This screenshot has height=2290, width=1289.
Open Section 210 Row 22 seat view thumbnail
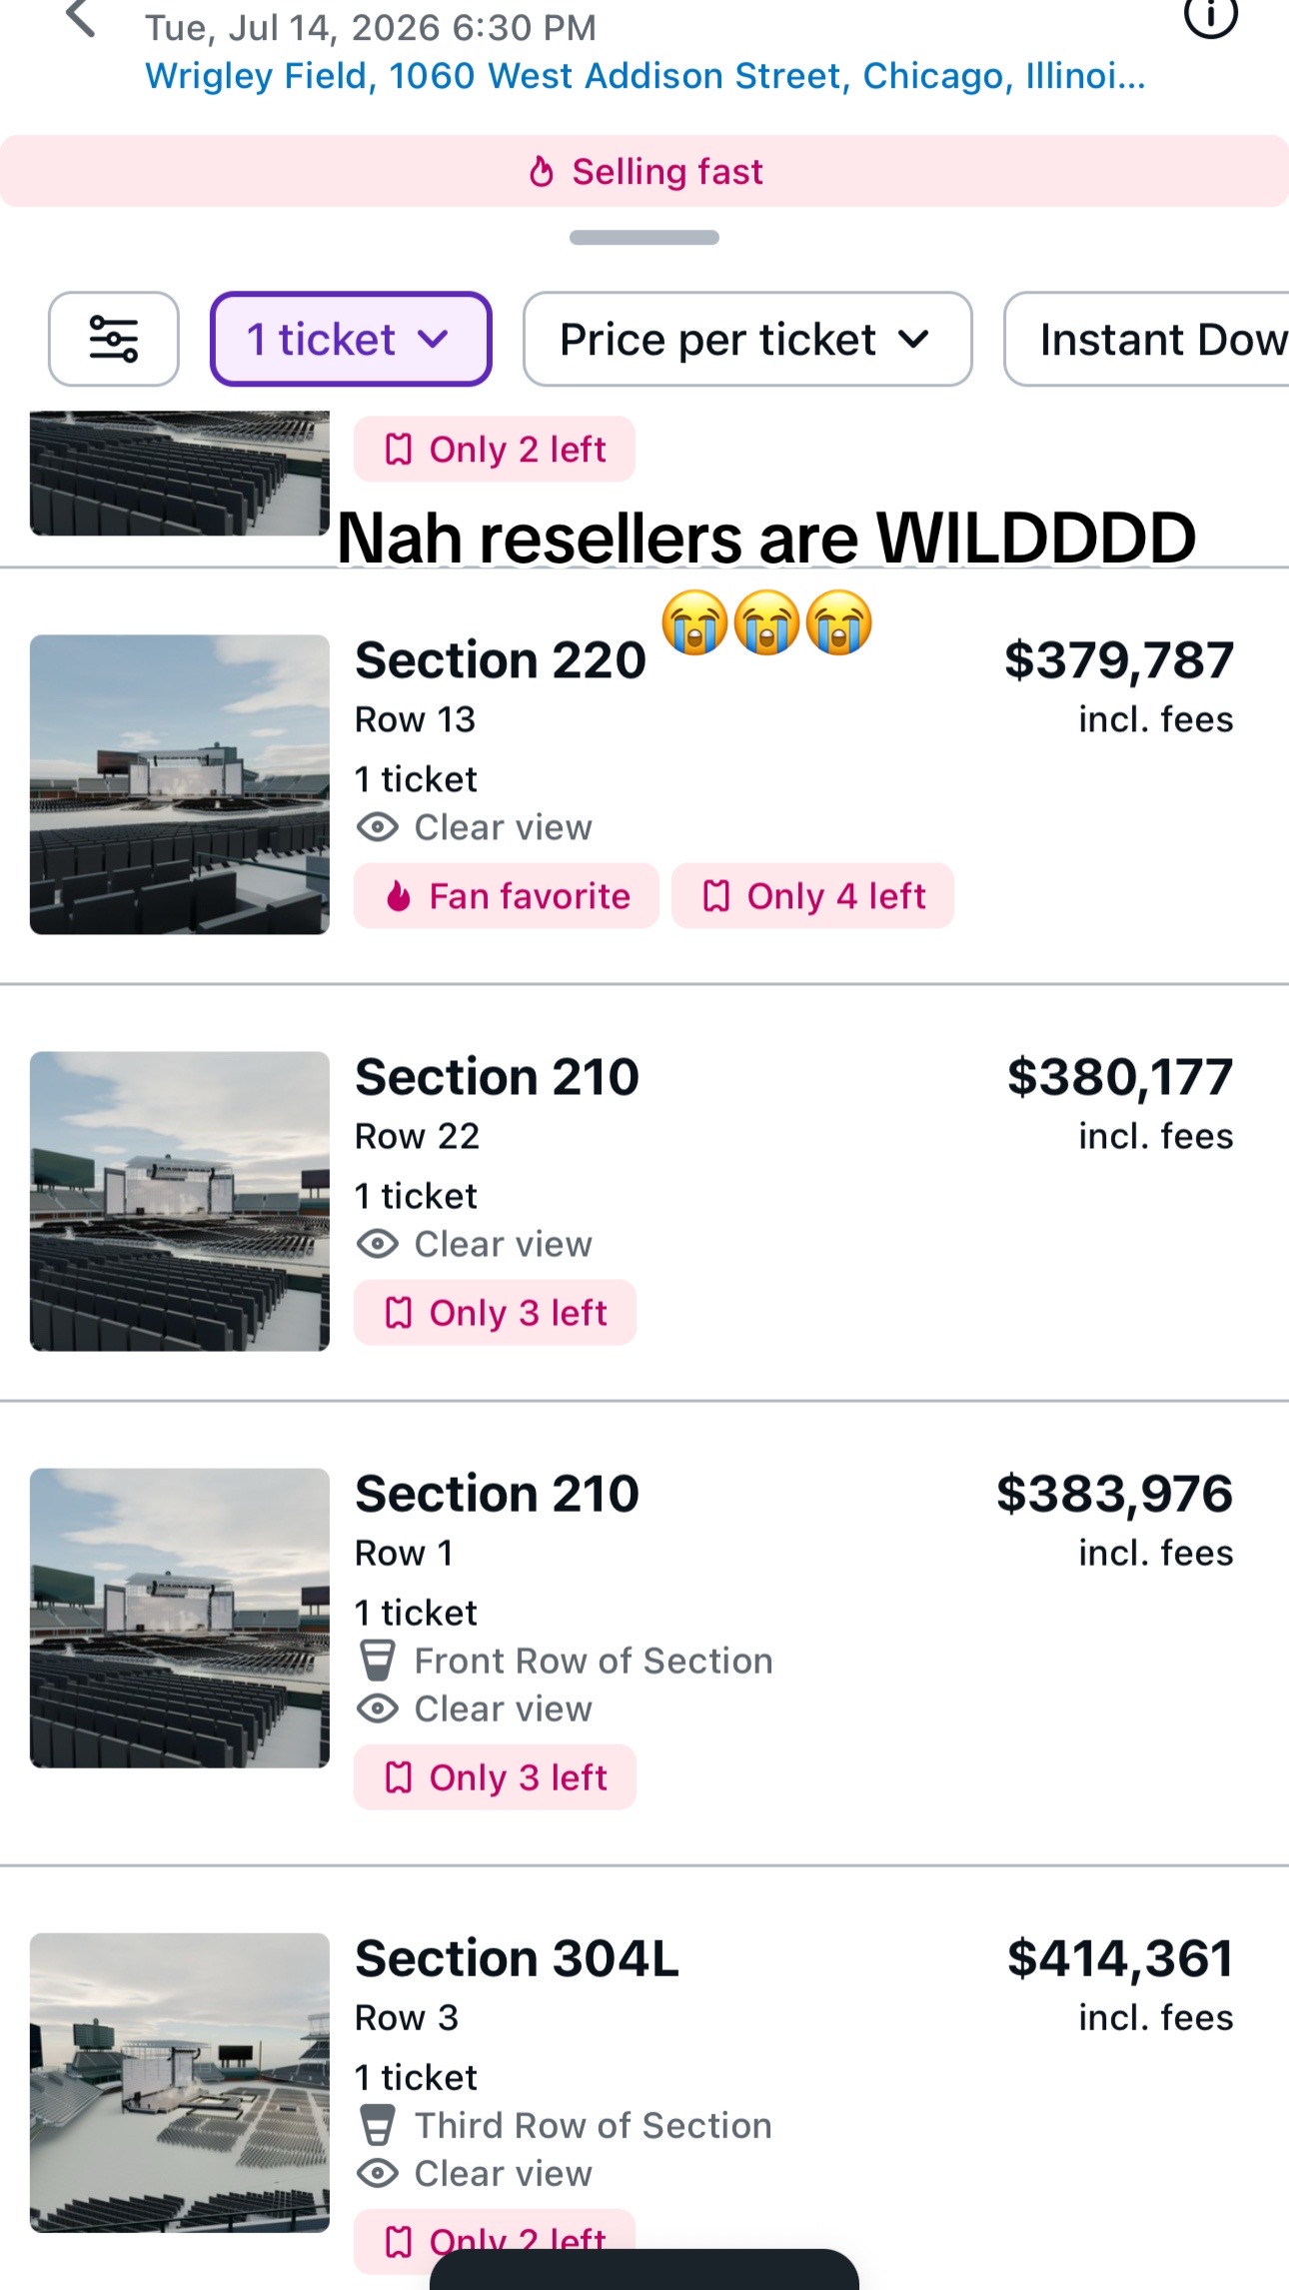pyautogui.click(x=180, y=1201)
